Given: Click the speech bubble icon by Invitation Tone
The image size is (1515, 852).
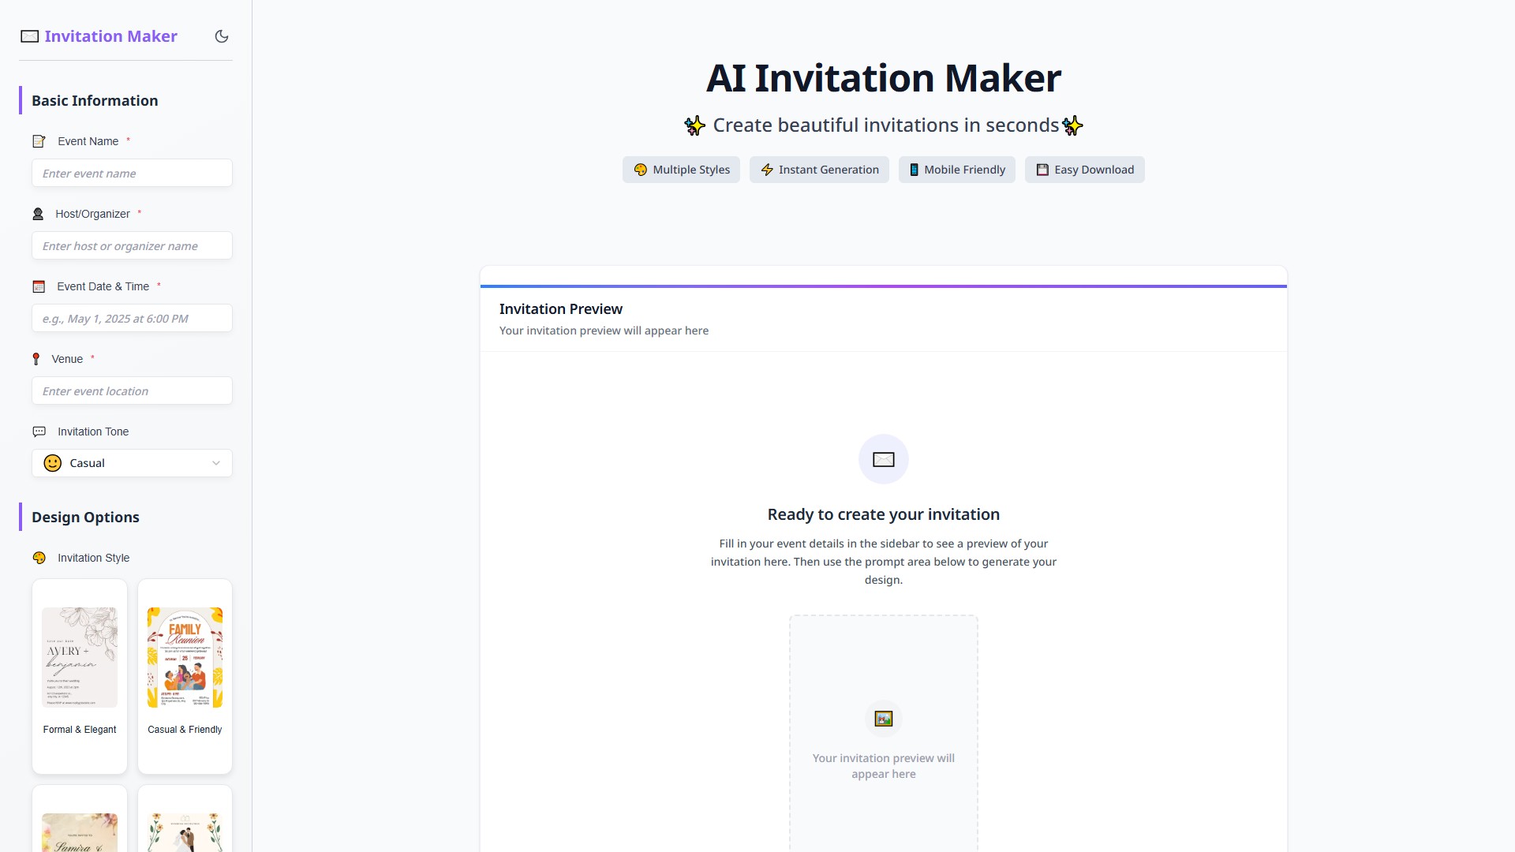Looking at the screenshot, I should point(39,432).
